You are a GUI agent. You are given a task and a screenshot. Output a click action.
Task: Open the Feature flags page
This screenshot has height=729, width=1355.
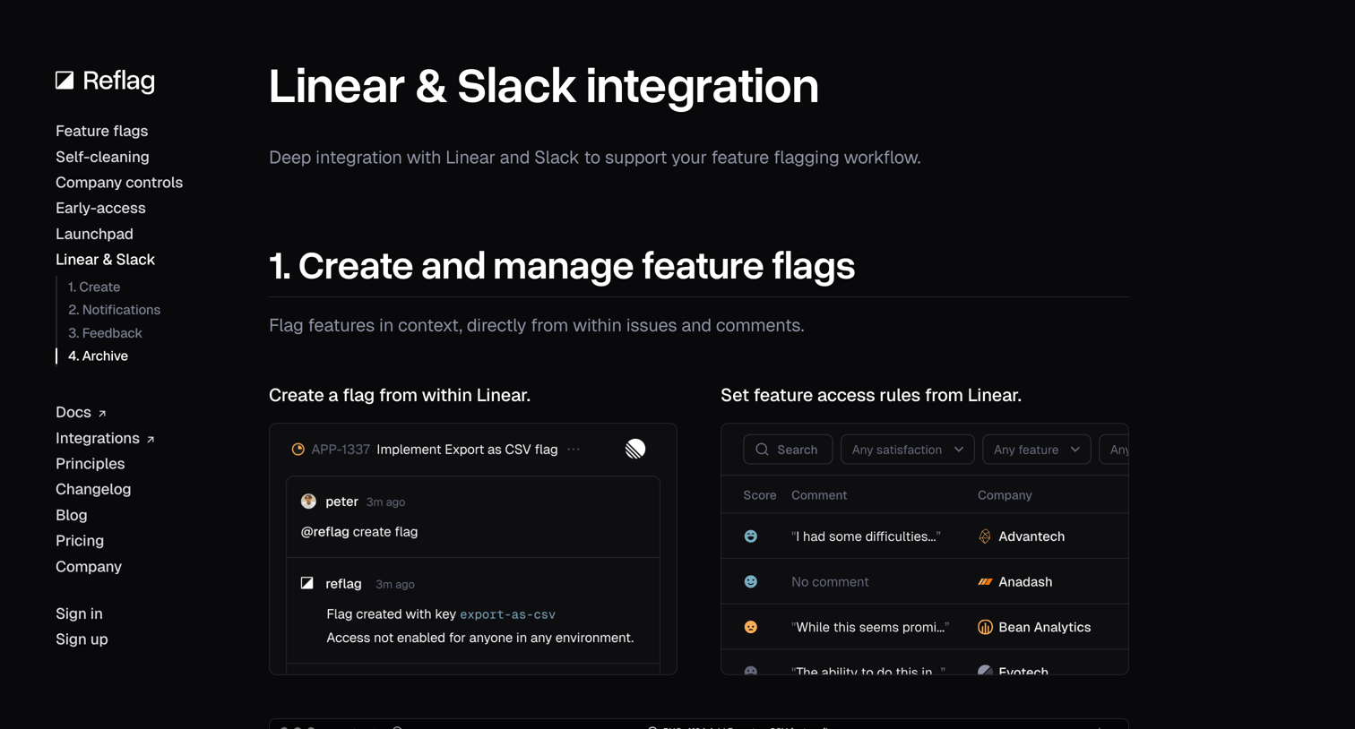coord(101,131)
